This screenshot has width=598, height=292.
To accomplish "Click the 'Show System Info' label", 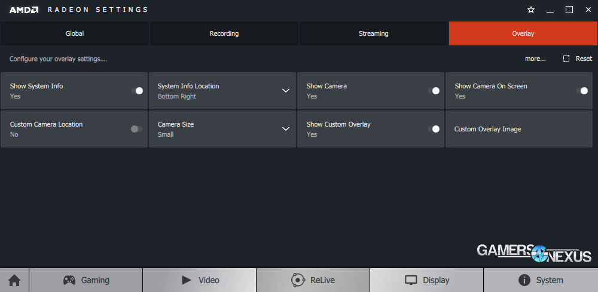I will click(36, 86).
